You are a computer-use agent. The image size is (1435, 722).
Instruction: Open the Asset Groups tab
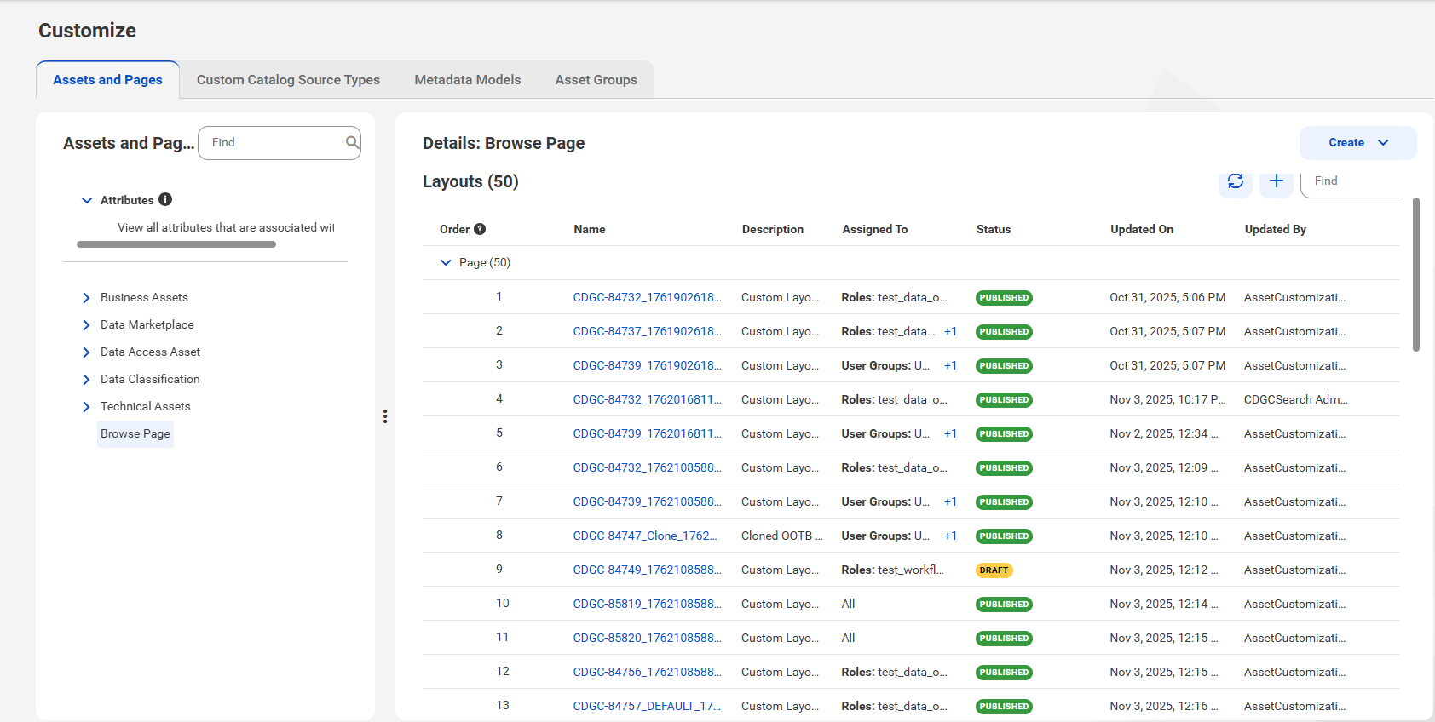coord(596,80)
